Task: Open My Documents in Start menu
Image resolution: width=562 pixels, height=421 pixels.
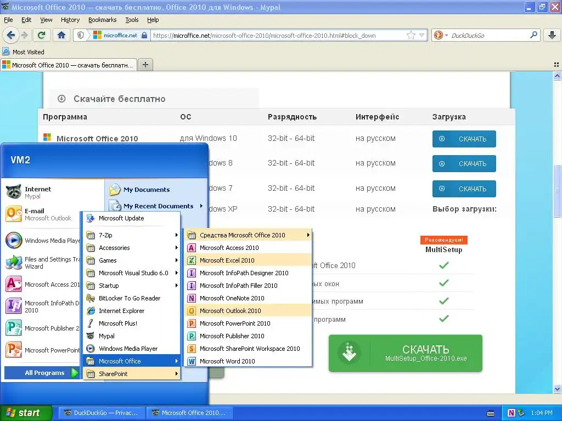Action: pyautogui.click(x=156, y=190)
